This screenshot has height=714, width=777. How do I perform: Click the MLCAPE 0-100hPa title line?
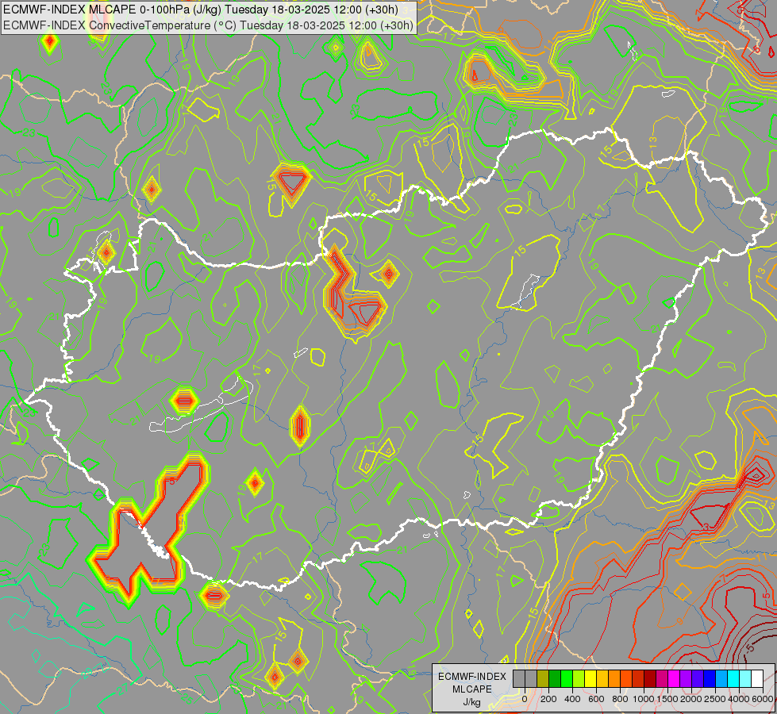[201, 10]
